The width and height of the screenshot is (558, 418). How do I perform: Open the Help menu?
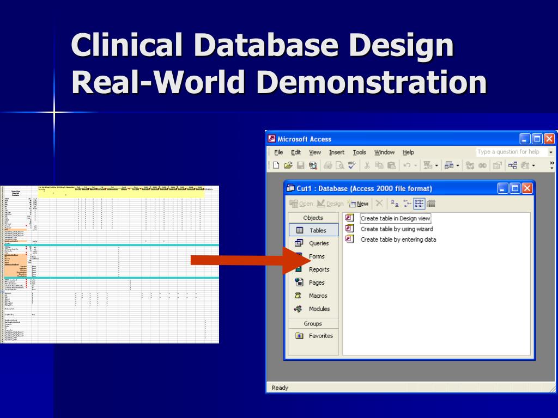(408, 152)
